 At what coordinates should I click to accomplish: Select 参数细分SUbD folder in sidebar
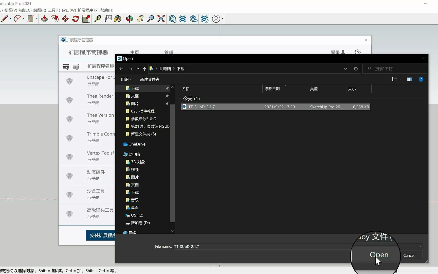pyautogui.click(x=143, y=119)
